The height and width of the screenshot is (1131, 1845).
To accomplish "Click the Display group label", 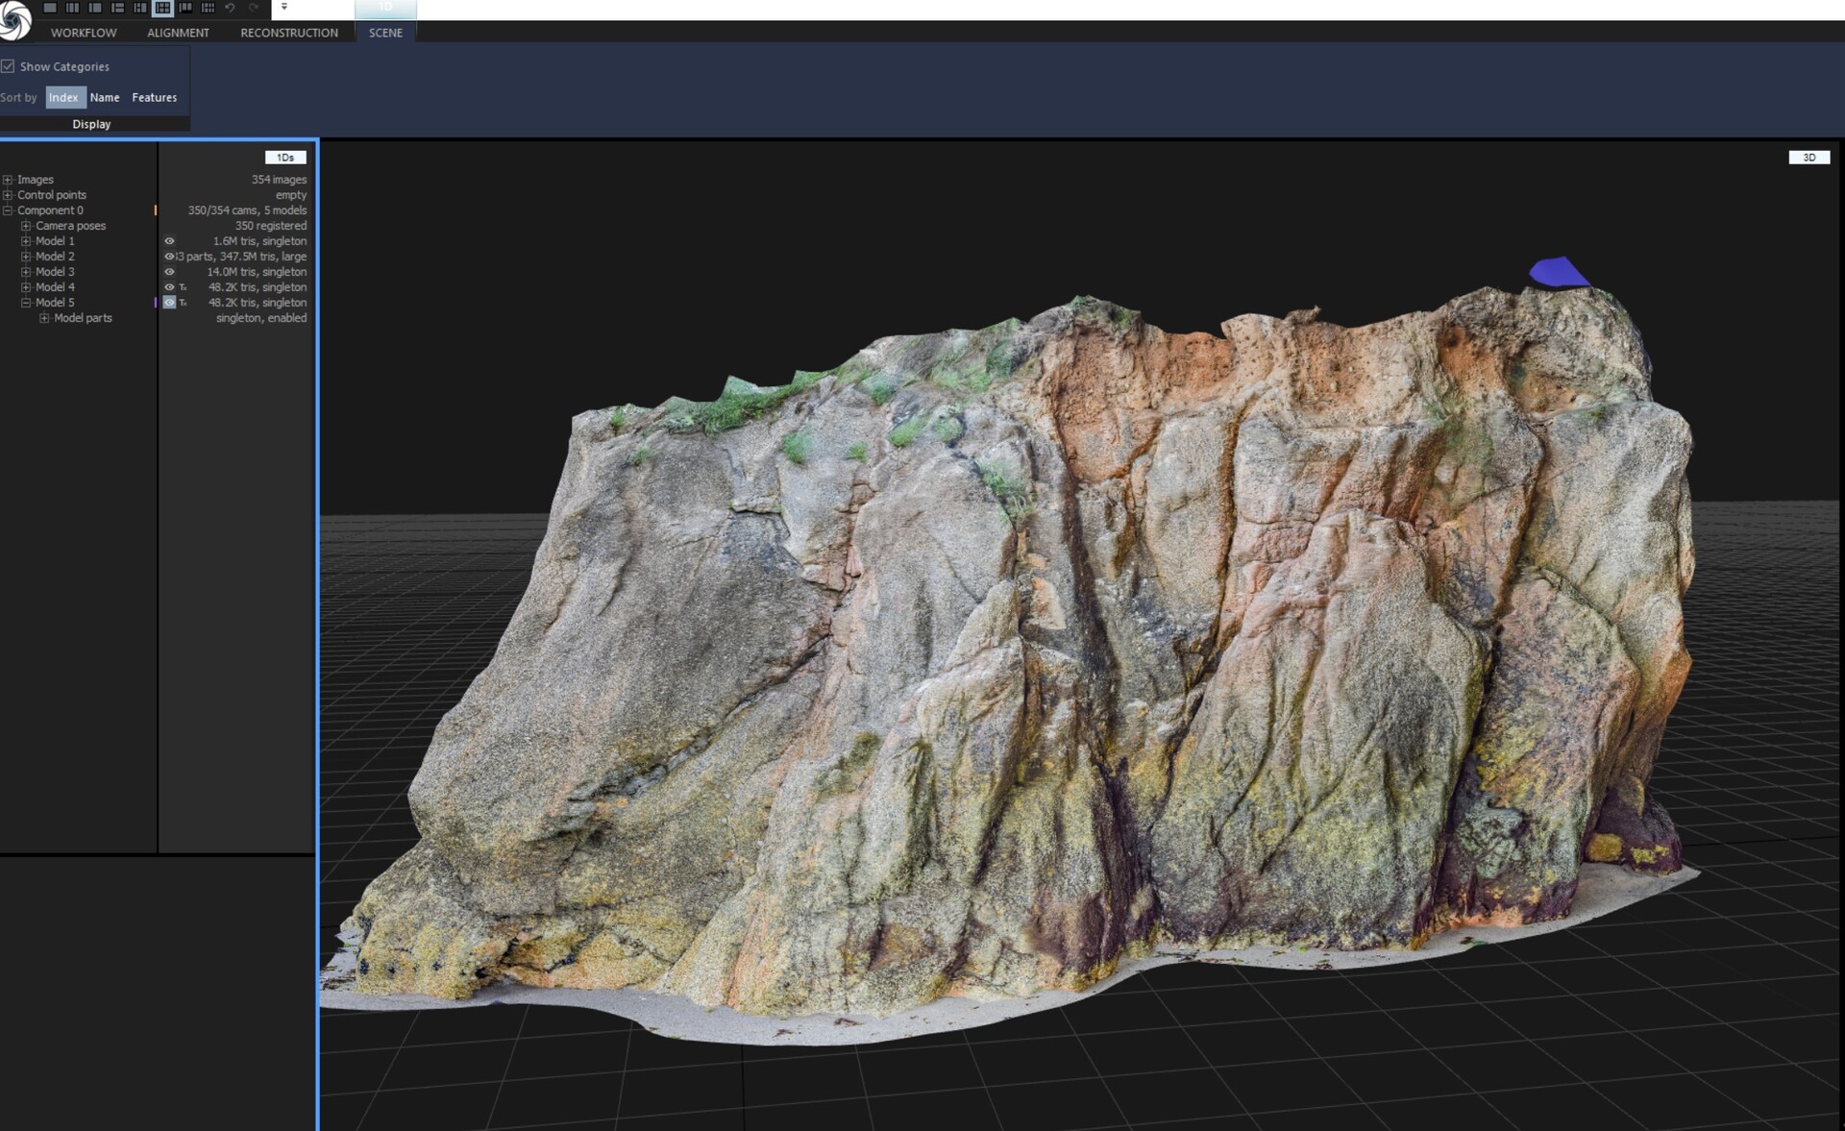I will tap(91, 124).
